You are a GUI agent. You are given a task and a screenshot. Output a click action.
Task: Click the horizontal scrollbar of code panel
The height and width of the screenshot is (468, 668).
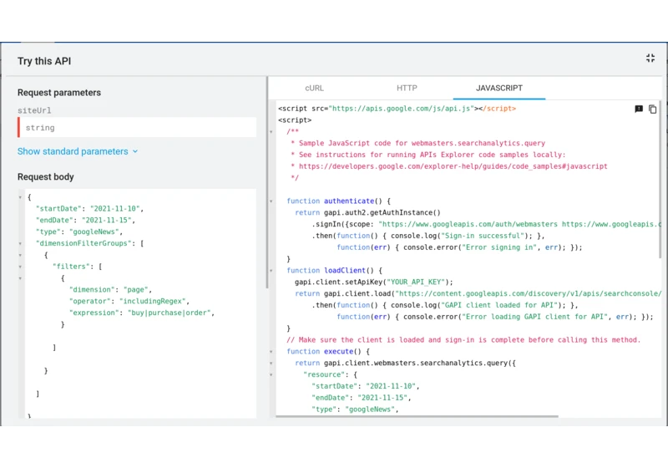click(417, 416)
